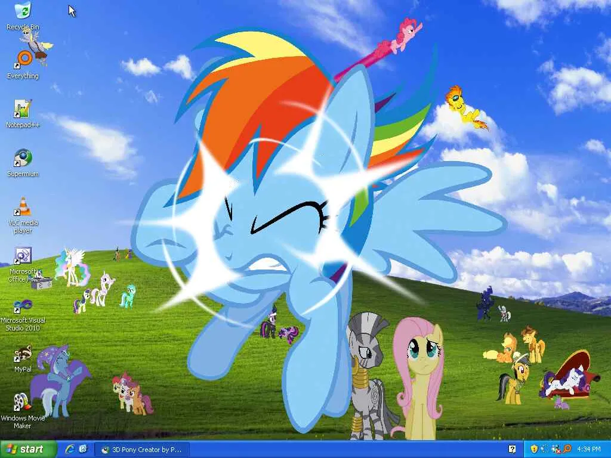This screenshot has width=611, height=458.
Task: Launch the MyPal browser shortcut
Action: point(23,358)
